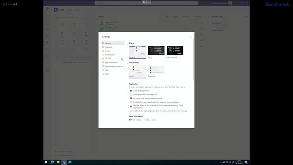Open the App permissions settings section
The image size is (293, 165).
pos(113,62)
